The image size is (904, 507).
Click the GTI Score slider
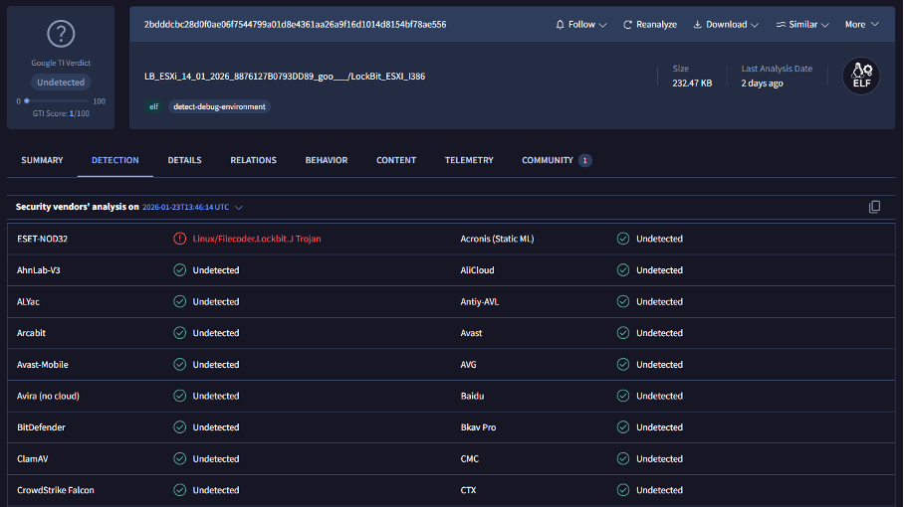(57, 101)
